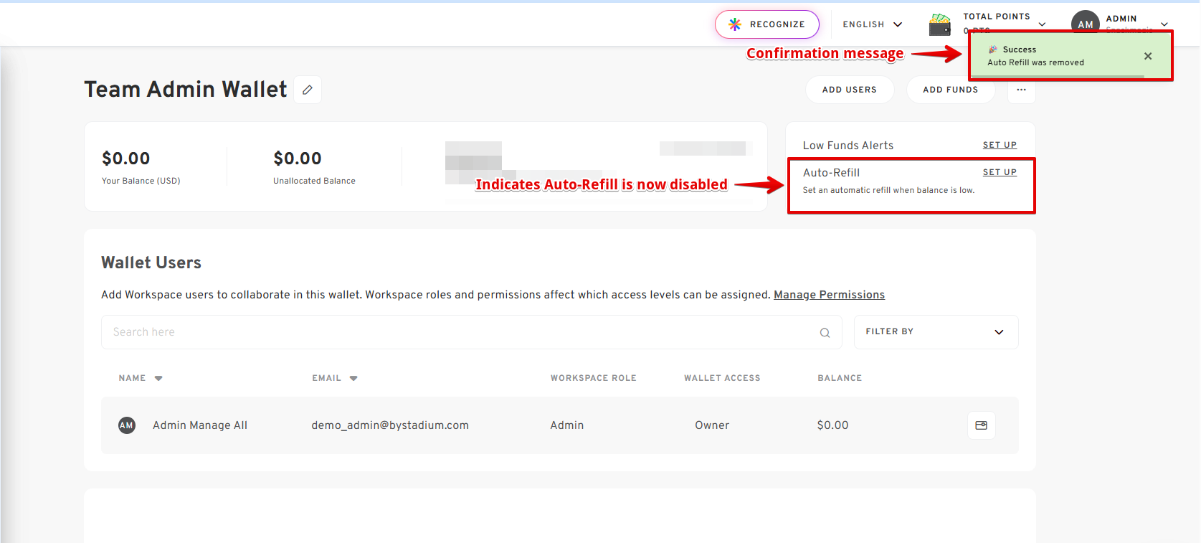The width and height of the screenshot is (1201, 543).
Task: Open the Filter By dropdown
Action: pyautogui.click(x=936, y=332)
